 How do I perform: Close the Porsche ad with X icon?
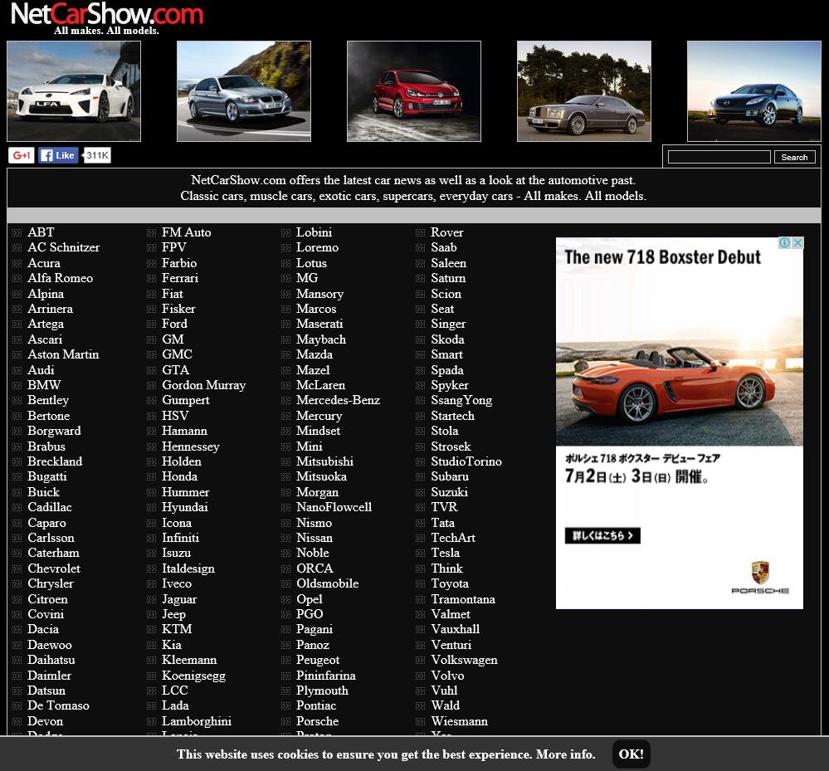(x=797, y=242)
